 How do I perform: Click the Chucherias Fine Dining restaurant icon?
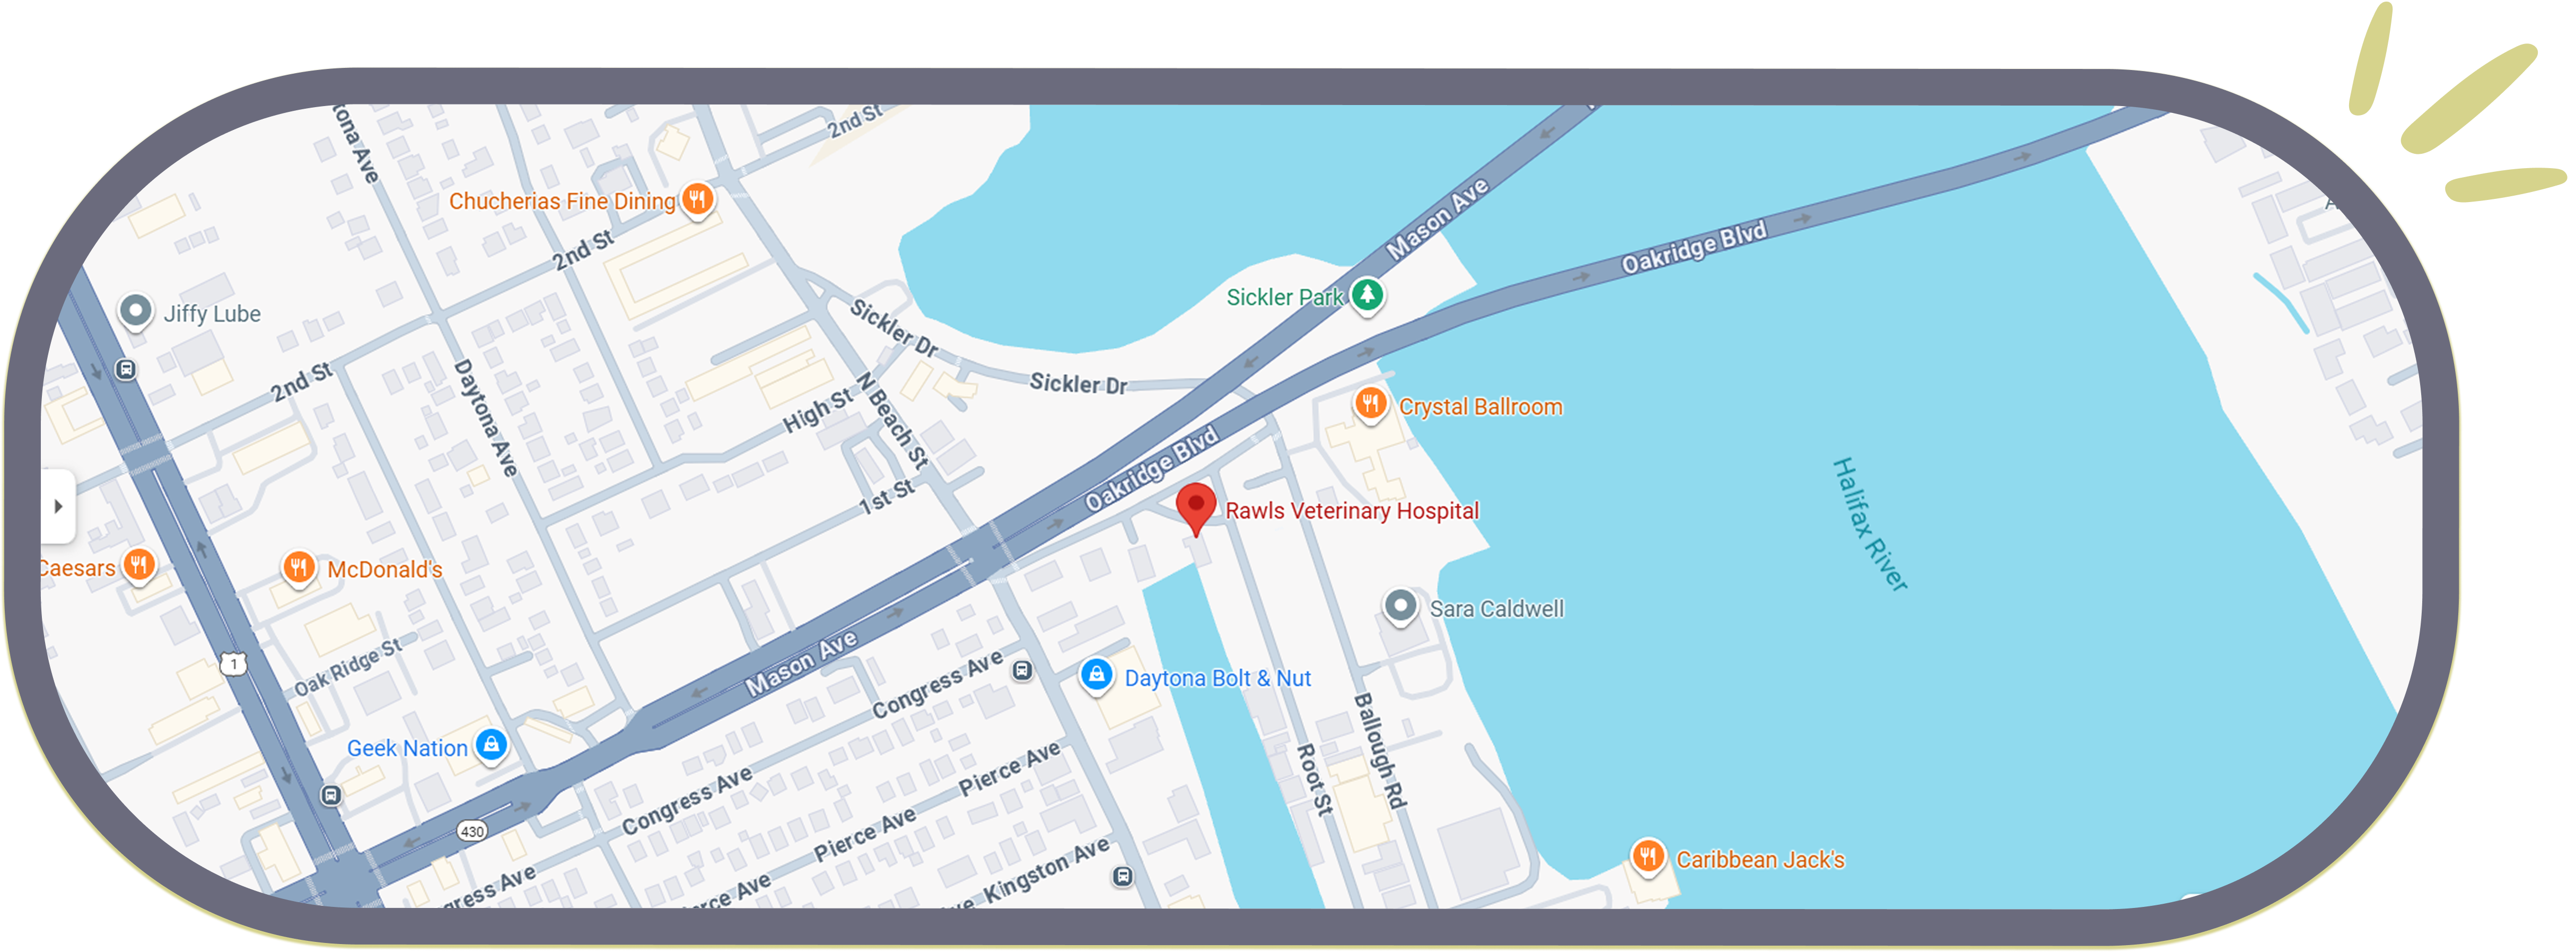697,198
